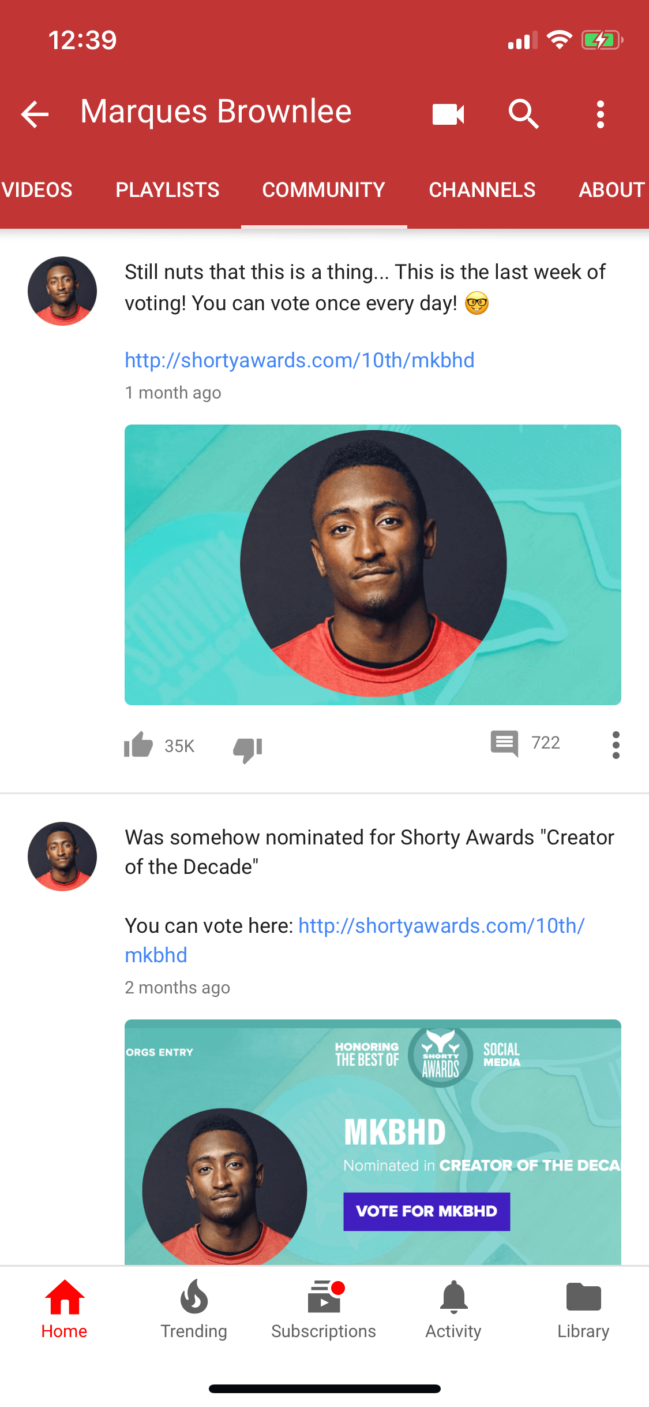The height and width of the screenshot is (1407, 649).
Task: View the Marques Brownlee portrait image post
Action: coord(373,564)
